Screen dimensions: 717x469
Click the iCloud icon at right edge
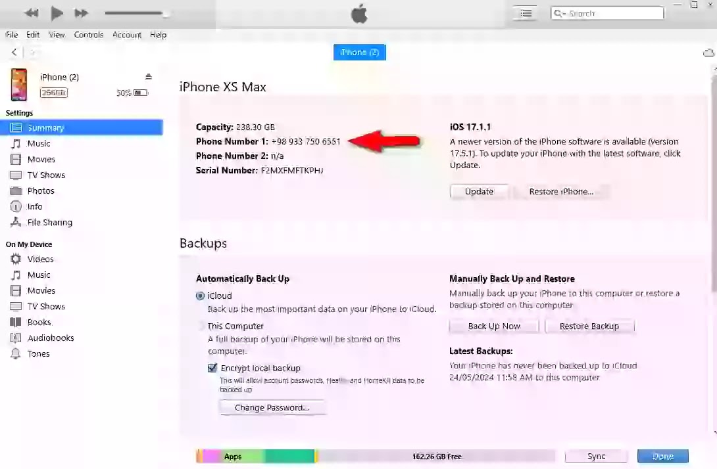pyautogui.click(x=708, y=53)
